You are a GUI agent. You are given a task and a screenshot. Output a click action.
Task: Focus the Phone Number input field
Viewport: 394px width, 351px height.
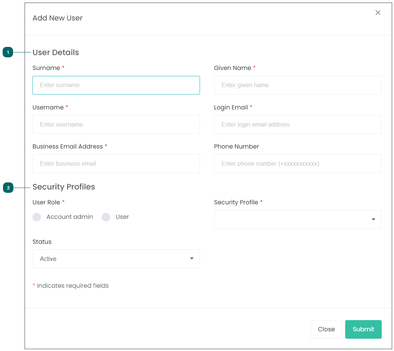(x=298, y=163)
